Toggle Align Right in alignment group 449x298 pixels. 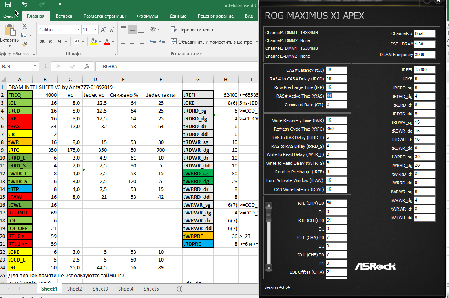141,42
